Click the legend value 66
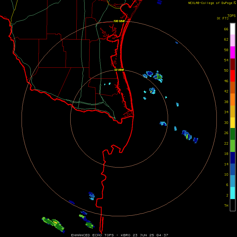 [226, 29]
